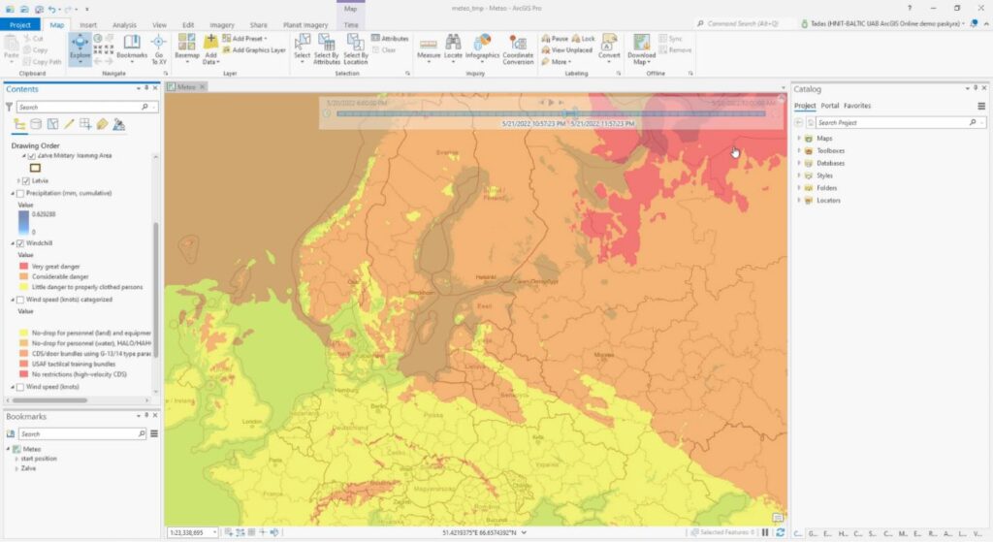
Task: Enable the Precipitation layer checkbox
Action: point(22,193)
